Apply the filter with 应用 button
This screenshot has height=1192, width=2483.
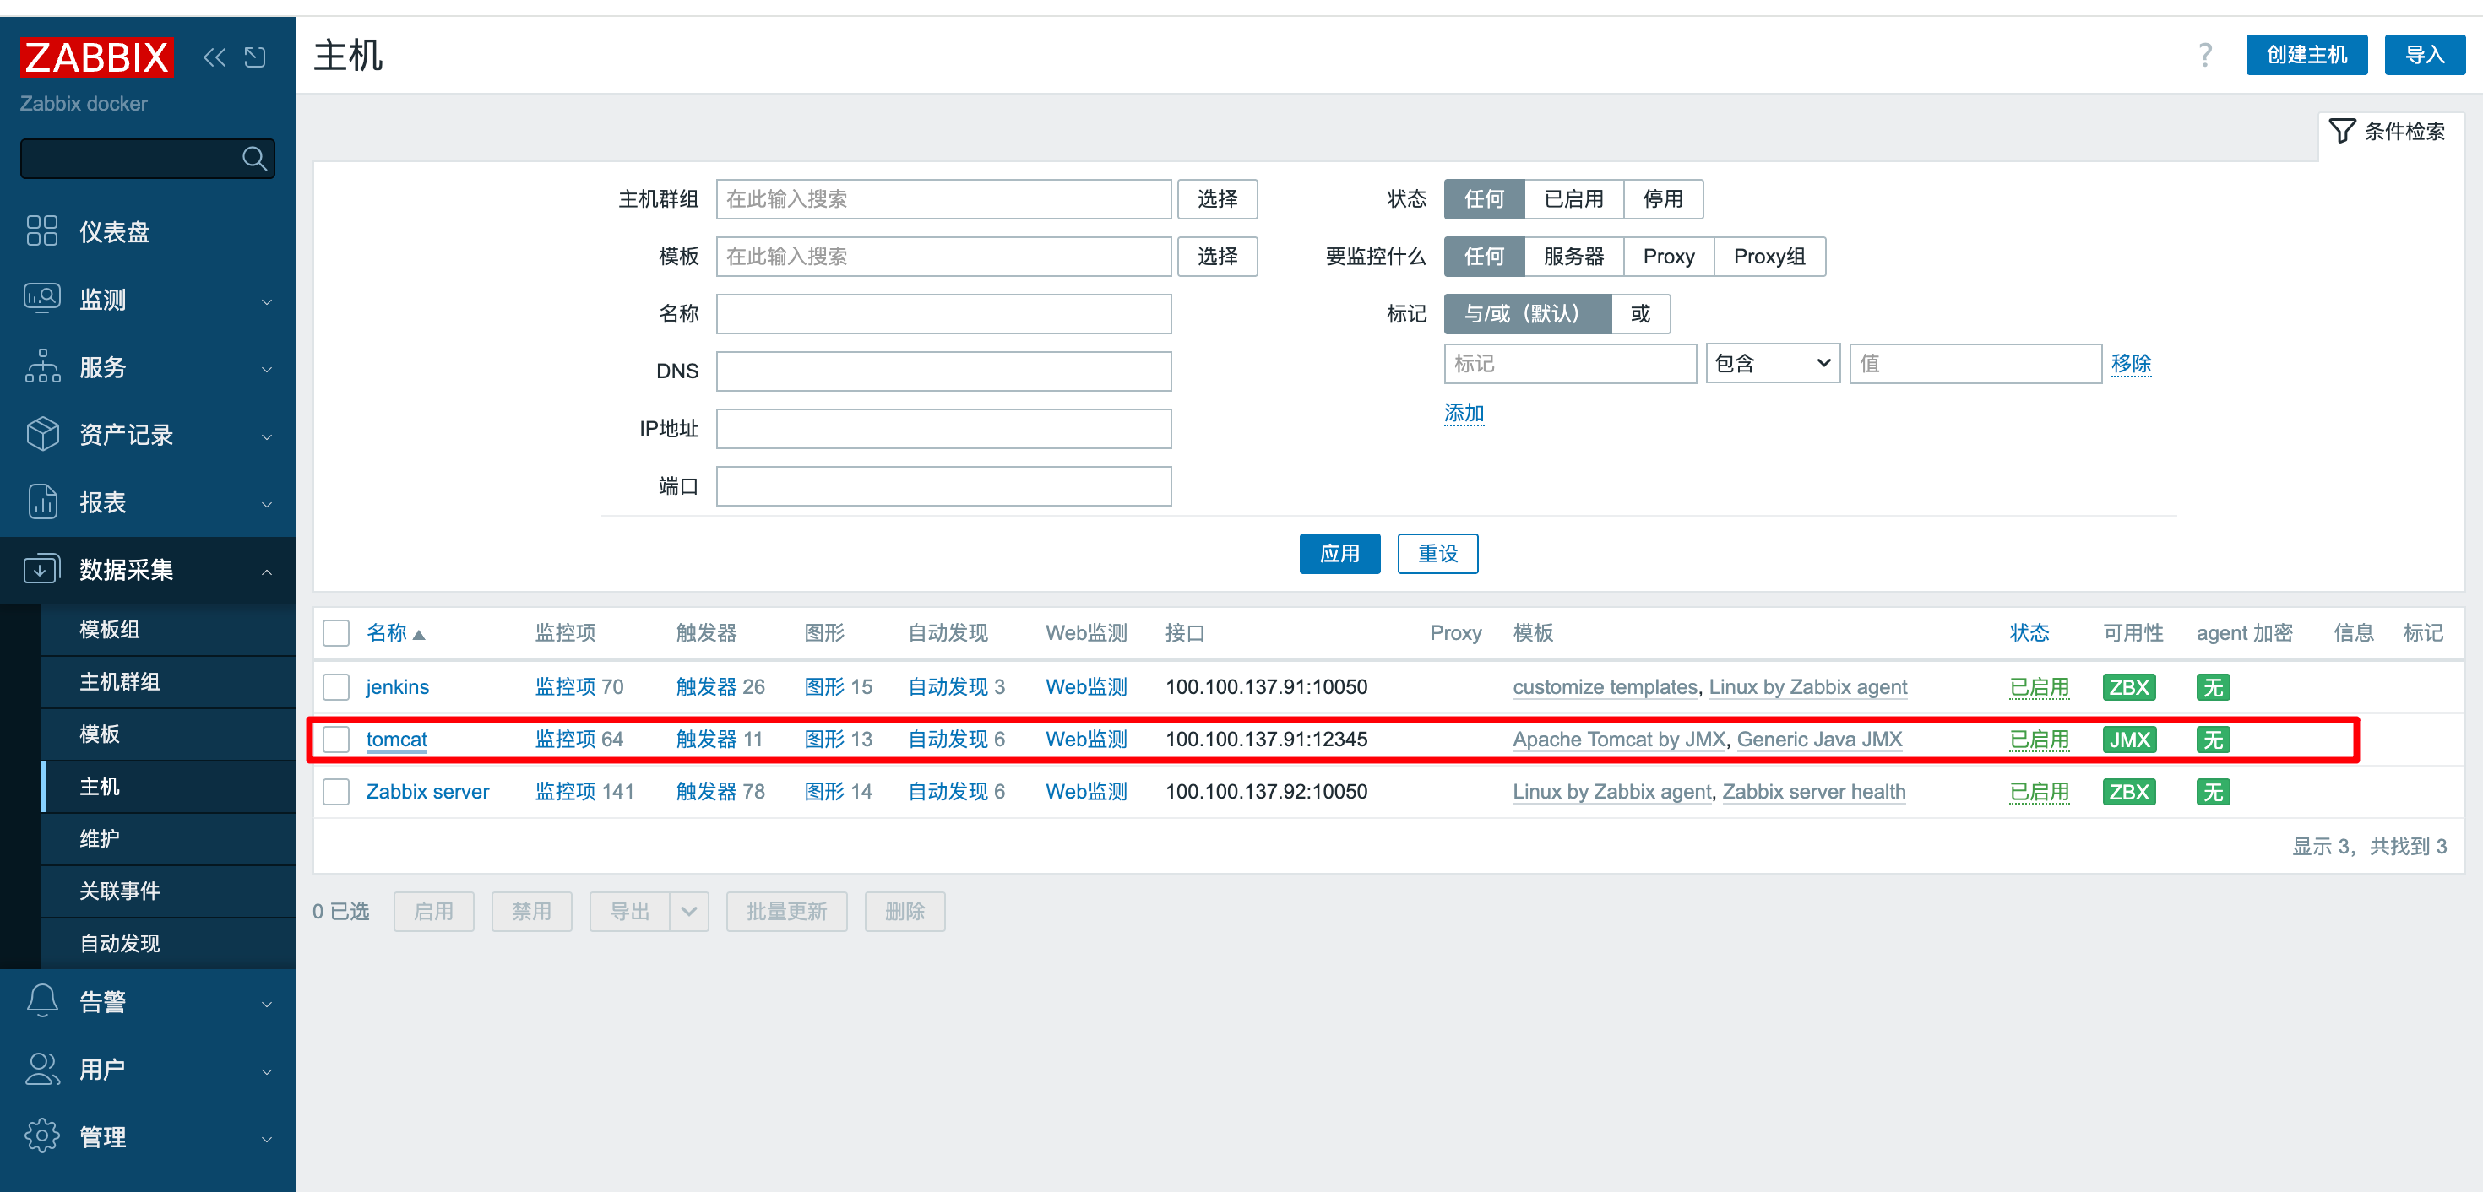(1339, 553)
